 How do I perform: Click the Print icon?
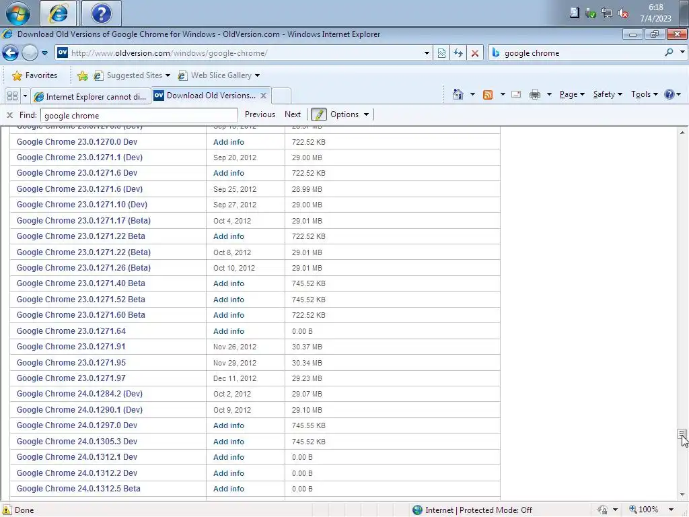pos(535,94)
